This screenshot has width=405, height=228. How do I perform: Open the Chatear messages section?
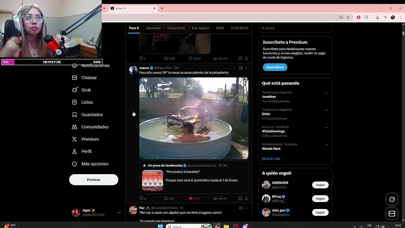84,78
